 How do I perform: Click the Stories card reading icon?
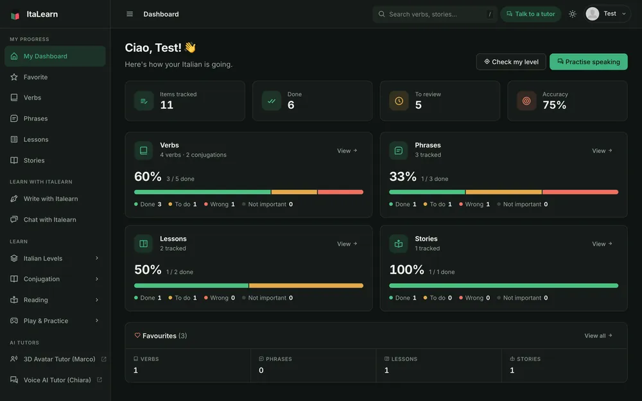point(399,243)
